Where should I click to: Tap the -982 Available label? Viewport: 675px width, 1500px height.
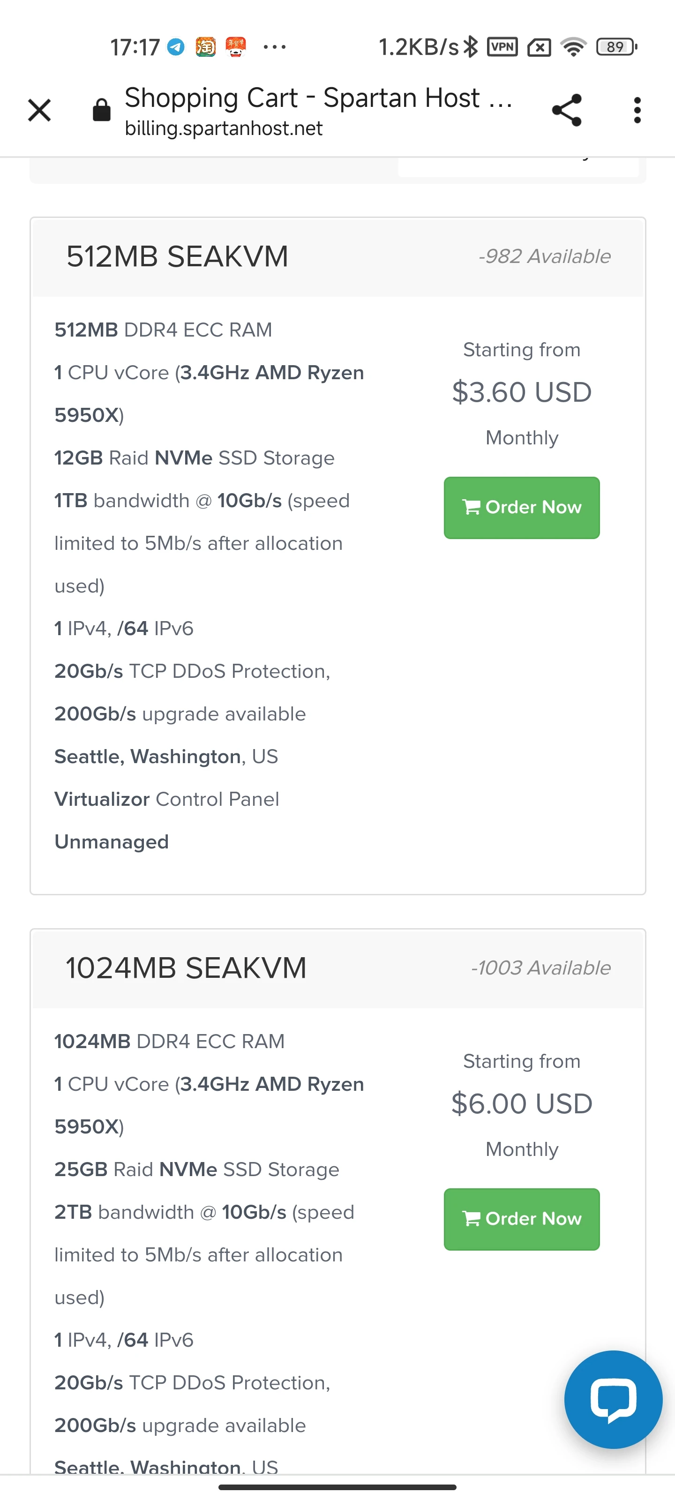(544, 256)
